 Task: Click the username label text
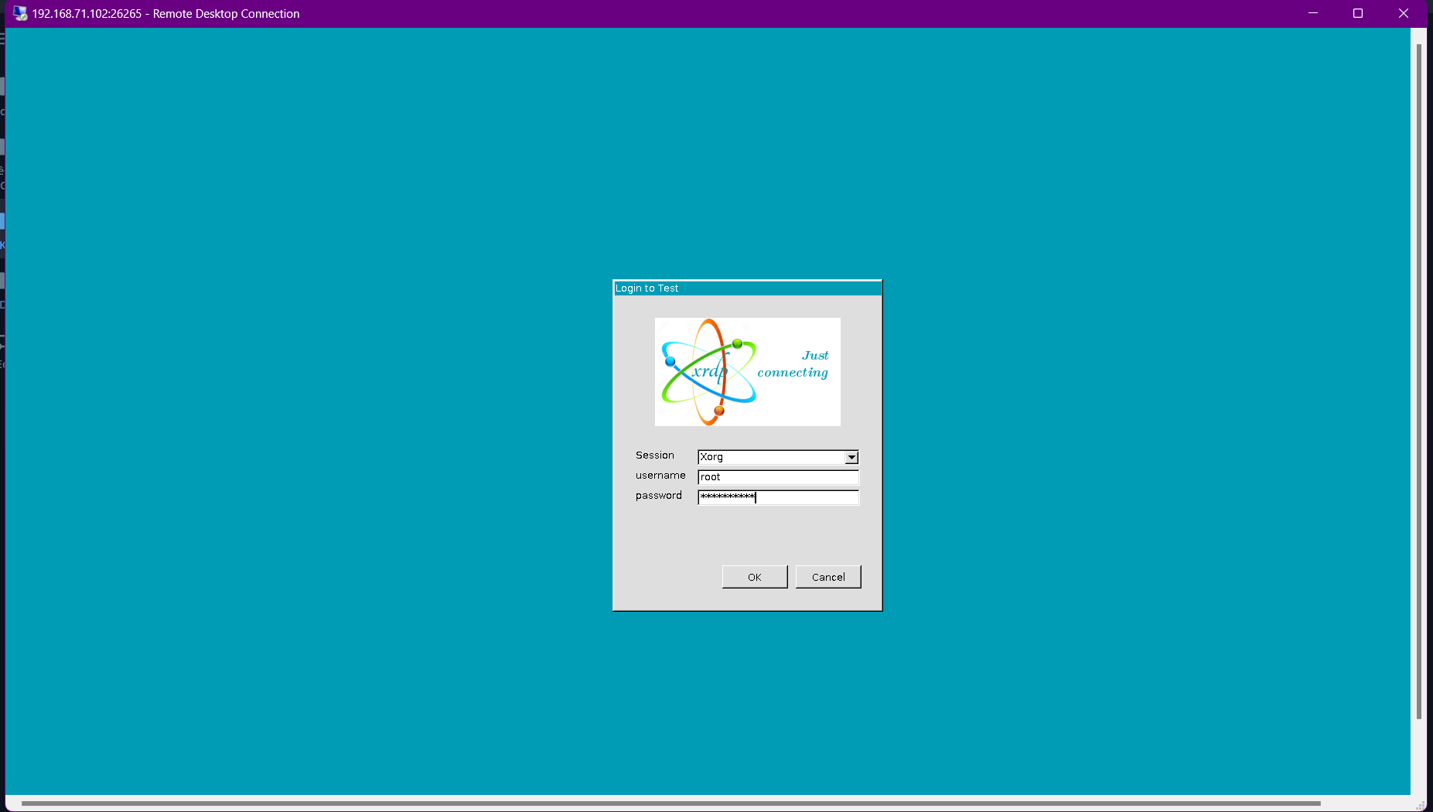point(660,476)
